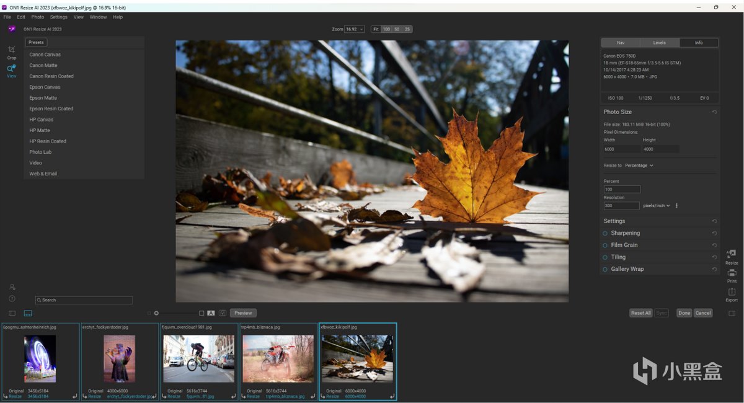Click the Export icon
The height and width of the screenshot is (403, 744).
(732, 292)
